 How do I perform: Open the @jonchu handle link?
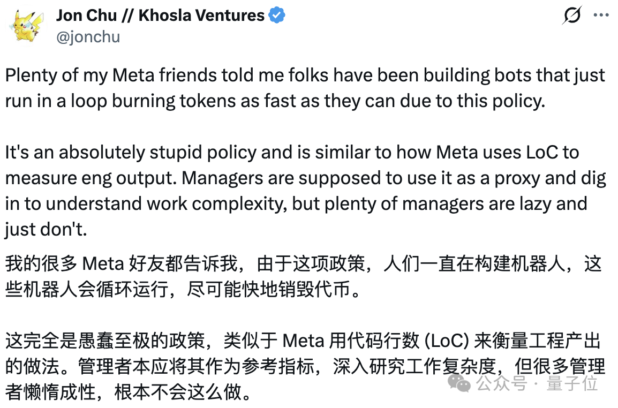88,36
